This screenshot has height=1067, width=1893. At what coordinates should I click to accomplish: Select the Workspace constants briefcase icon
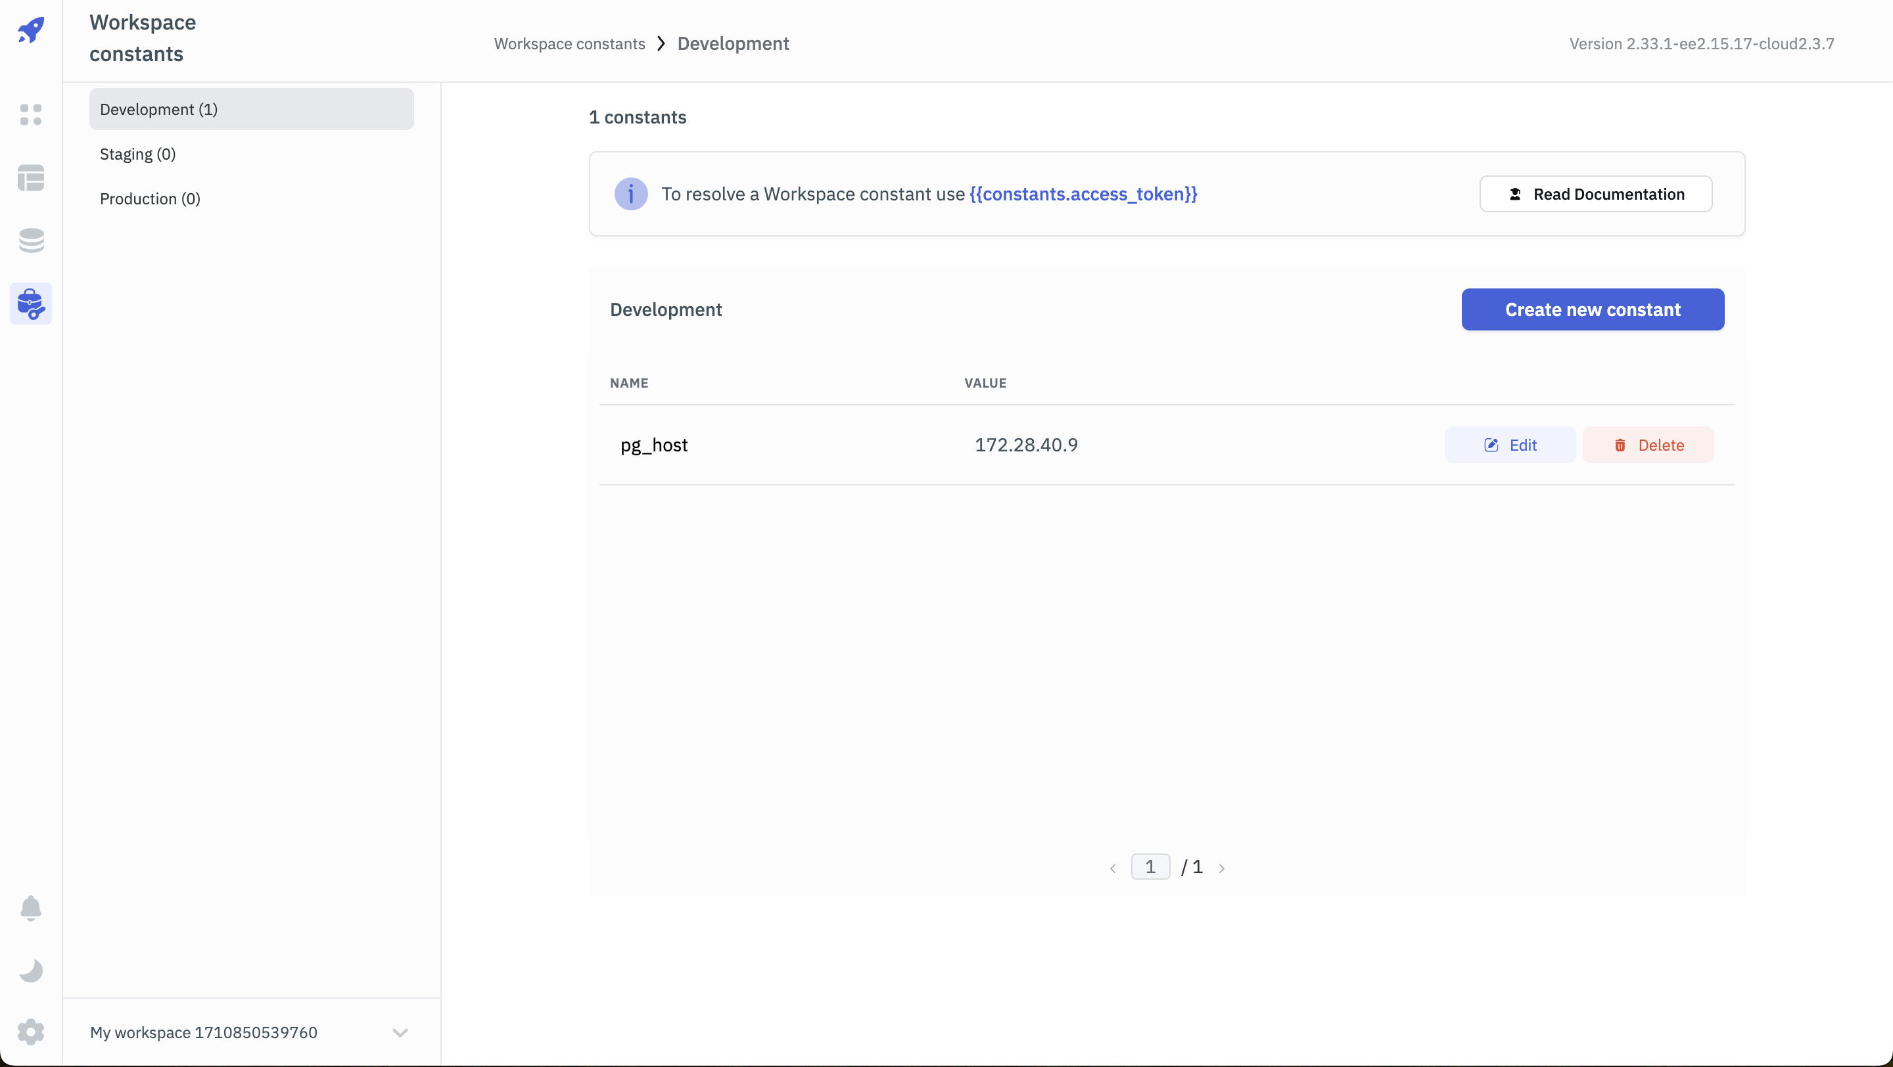(x=31, y=304)
